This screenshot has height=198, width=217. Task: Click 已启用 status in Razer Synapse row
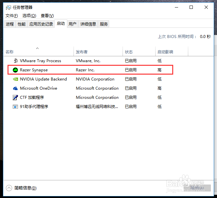click(131, 70)
